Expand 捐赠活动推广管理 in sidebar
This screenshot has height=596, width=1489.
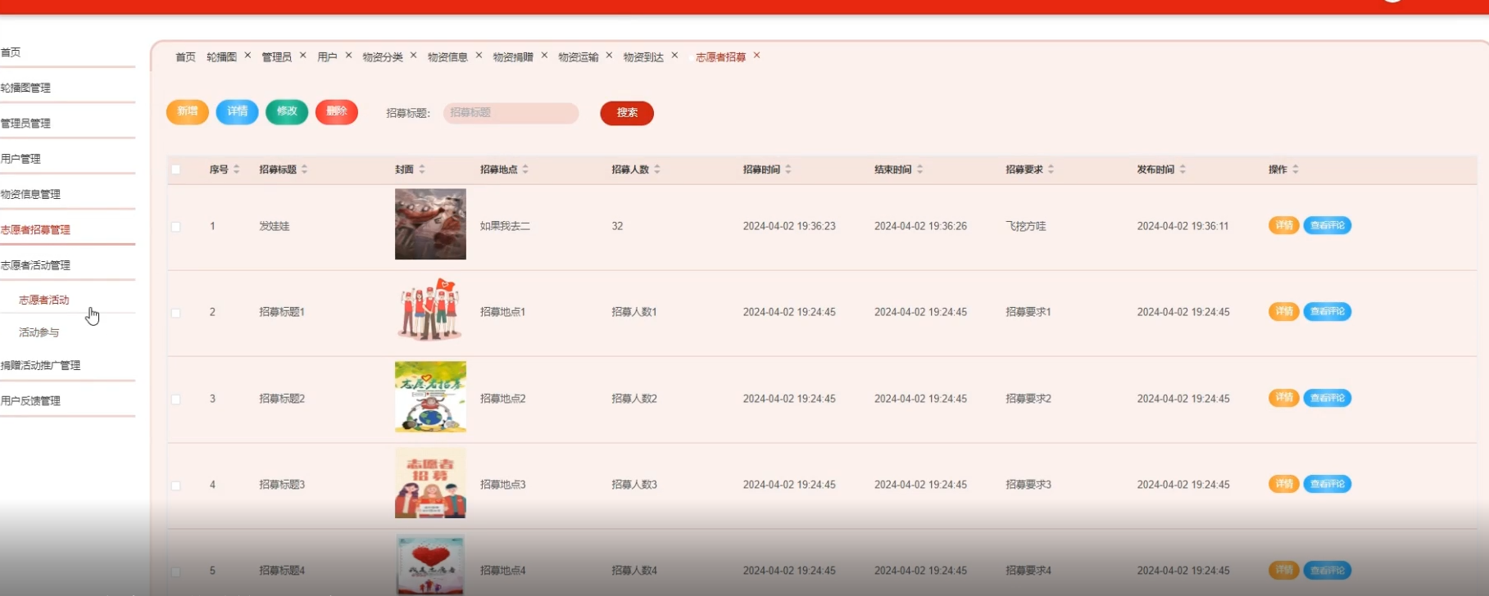pos(41,365)
